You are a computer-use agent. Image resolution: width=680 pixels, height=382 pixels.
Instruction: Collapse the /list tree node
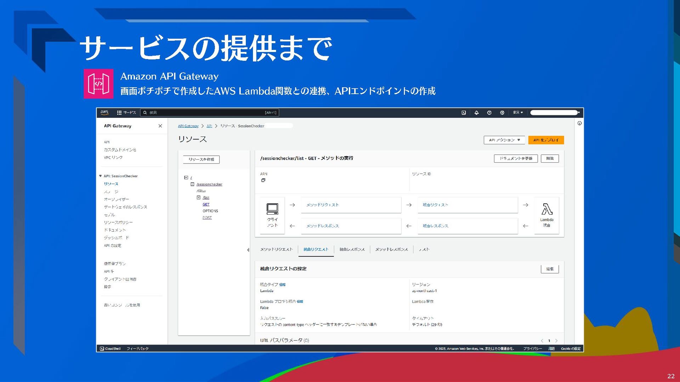click(x=198, y=198)
